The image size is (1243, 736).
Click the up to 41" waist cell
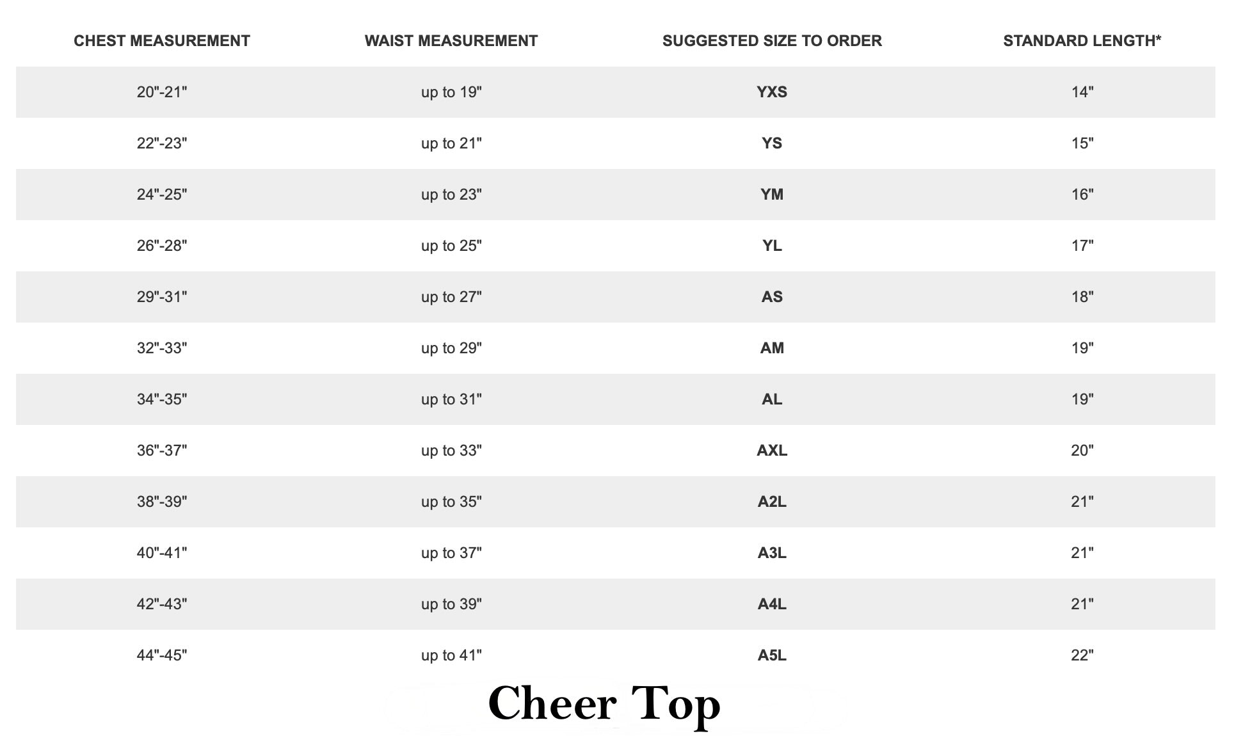451,655
